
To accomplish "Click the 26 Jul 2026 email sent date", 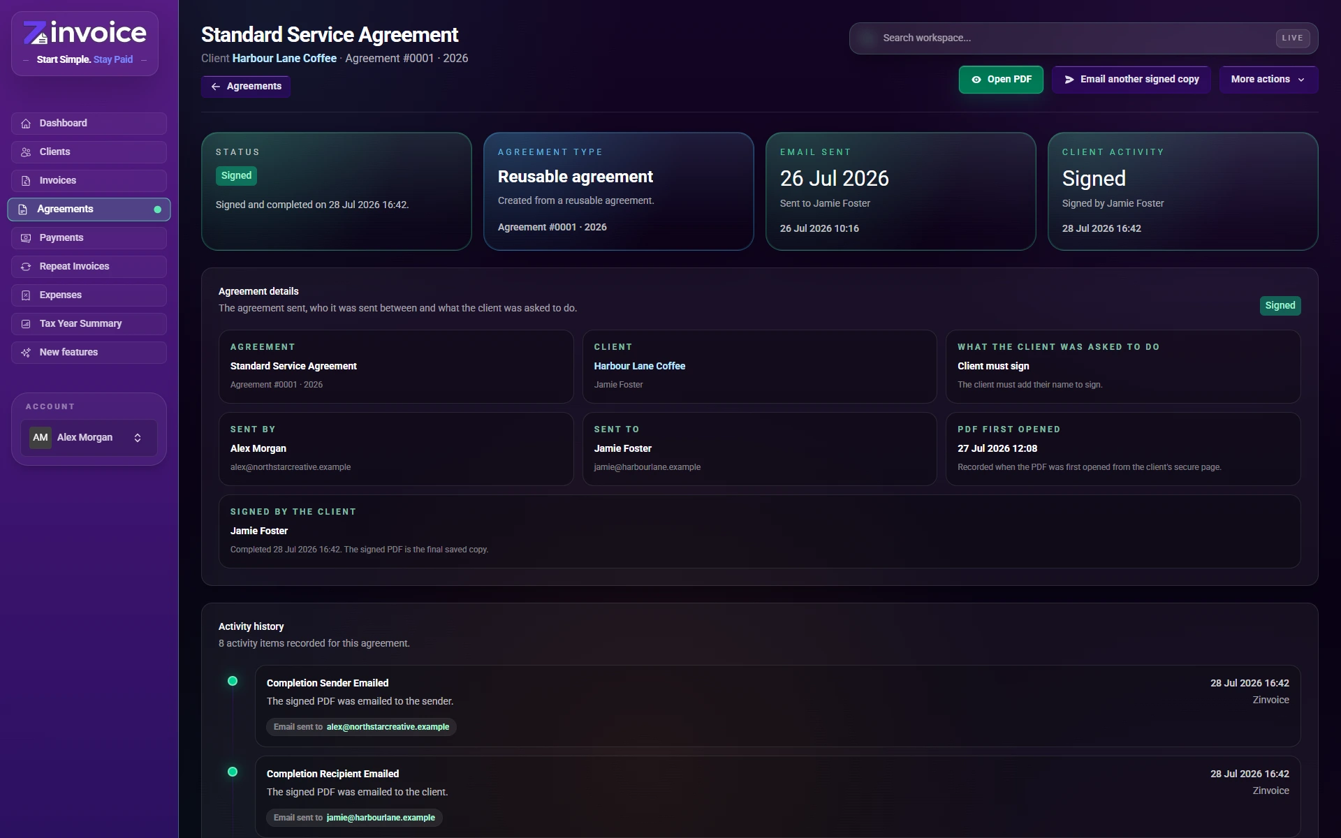I will [x=834, y=179].
